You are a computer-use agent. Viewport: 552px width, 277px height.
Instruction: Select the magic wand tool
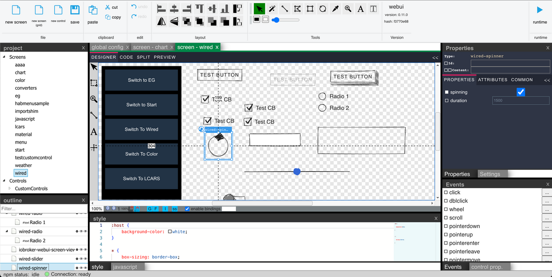click(x=272, y=8)
